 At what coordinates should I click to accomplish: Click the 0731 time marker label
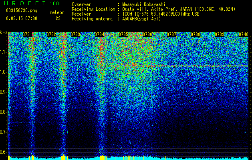[x=27, y=34]
